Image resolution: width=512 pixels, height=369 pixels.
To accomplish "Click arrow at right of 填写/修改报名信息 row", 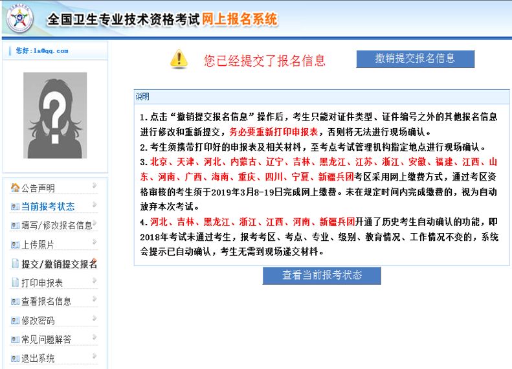I will 95,223.
